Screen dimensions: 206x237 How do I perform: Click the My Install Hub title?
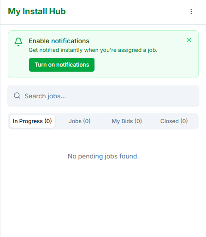click(37, 11)
